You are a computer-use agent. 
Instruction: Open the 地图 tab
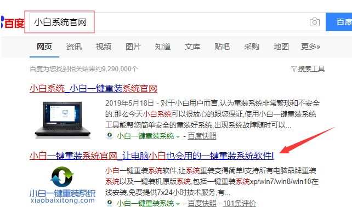pos(281,47)
